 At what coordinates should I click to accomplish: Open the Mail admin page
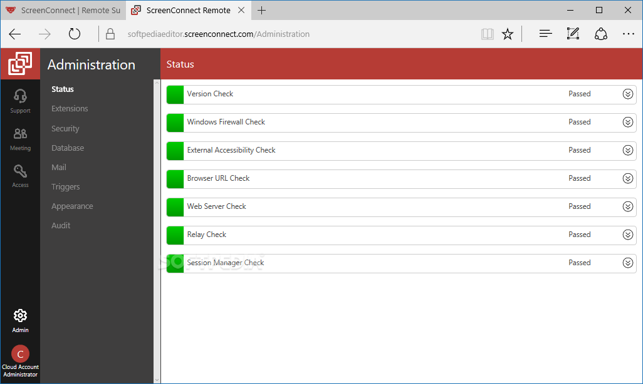click(59, 168)
